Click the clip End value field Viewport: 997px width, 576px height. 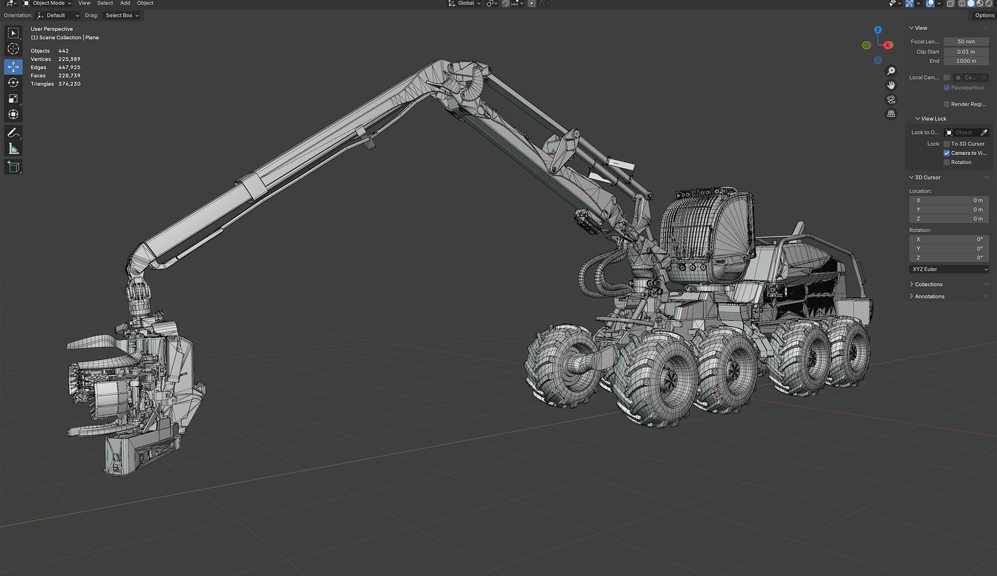click(966, 61)
